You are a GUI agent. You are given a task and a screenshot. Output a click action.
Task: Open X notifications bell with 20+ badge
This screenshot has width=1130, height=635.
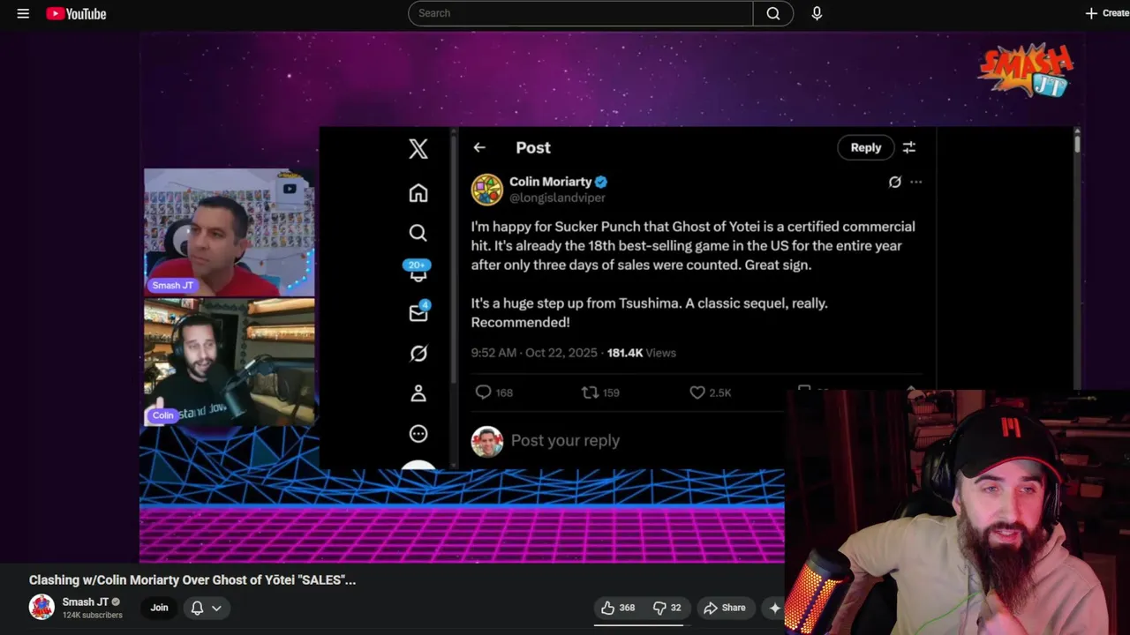[418, 271]
